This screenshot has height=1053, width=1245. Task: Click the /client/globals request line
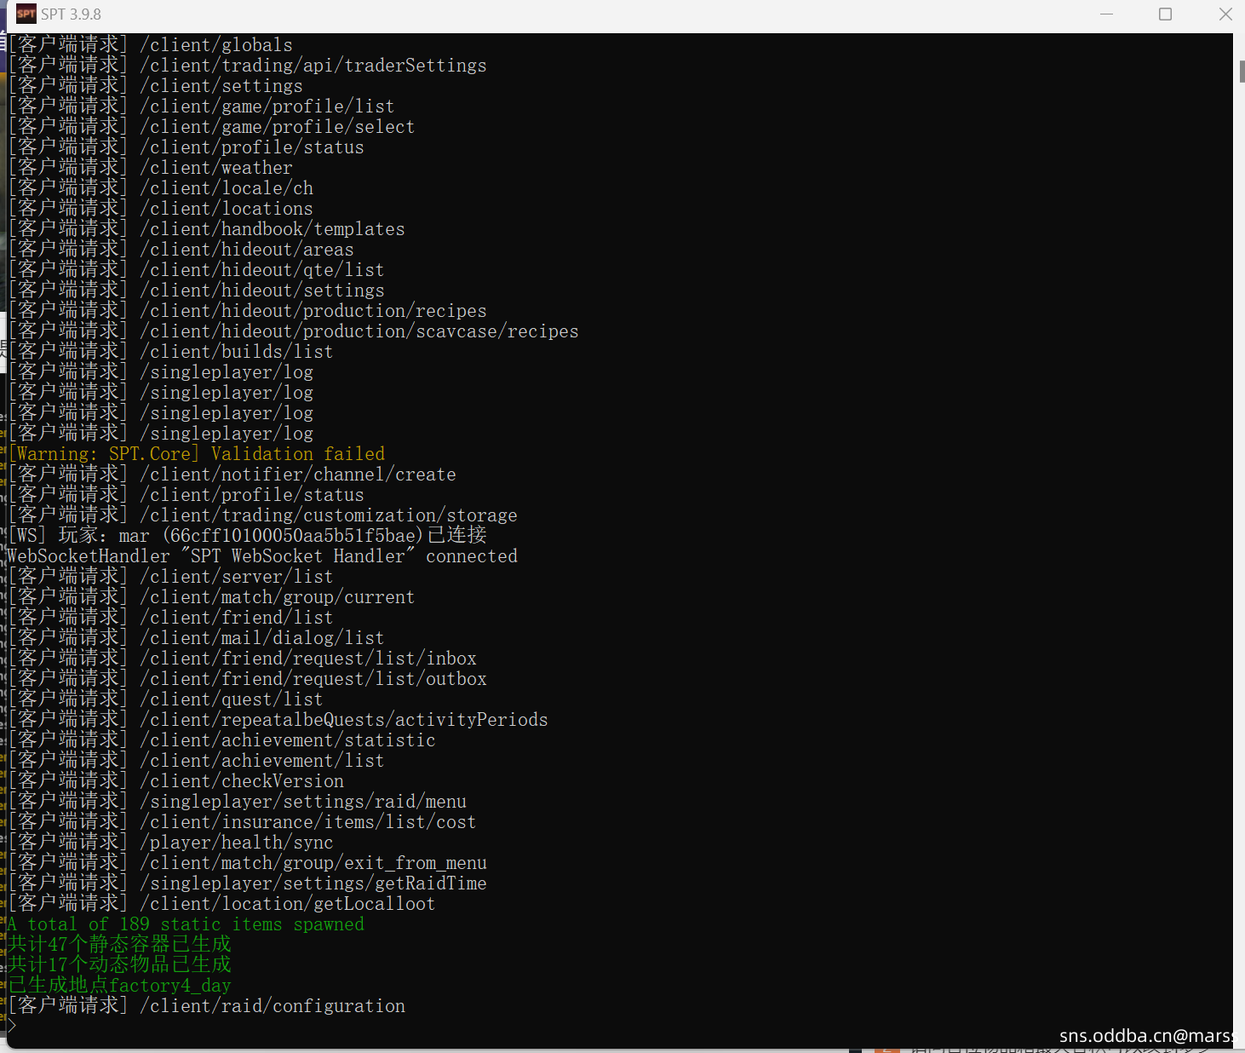click(152, 45)
